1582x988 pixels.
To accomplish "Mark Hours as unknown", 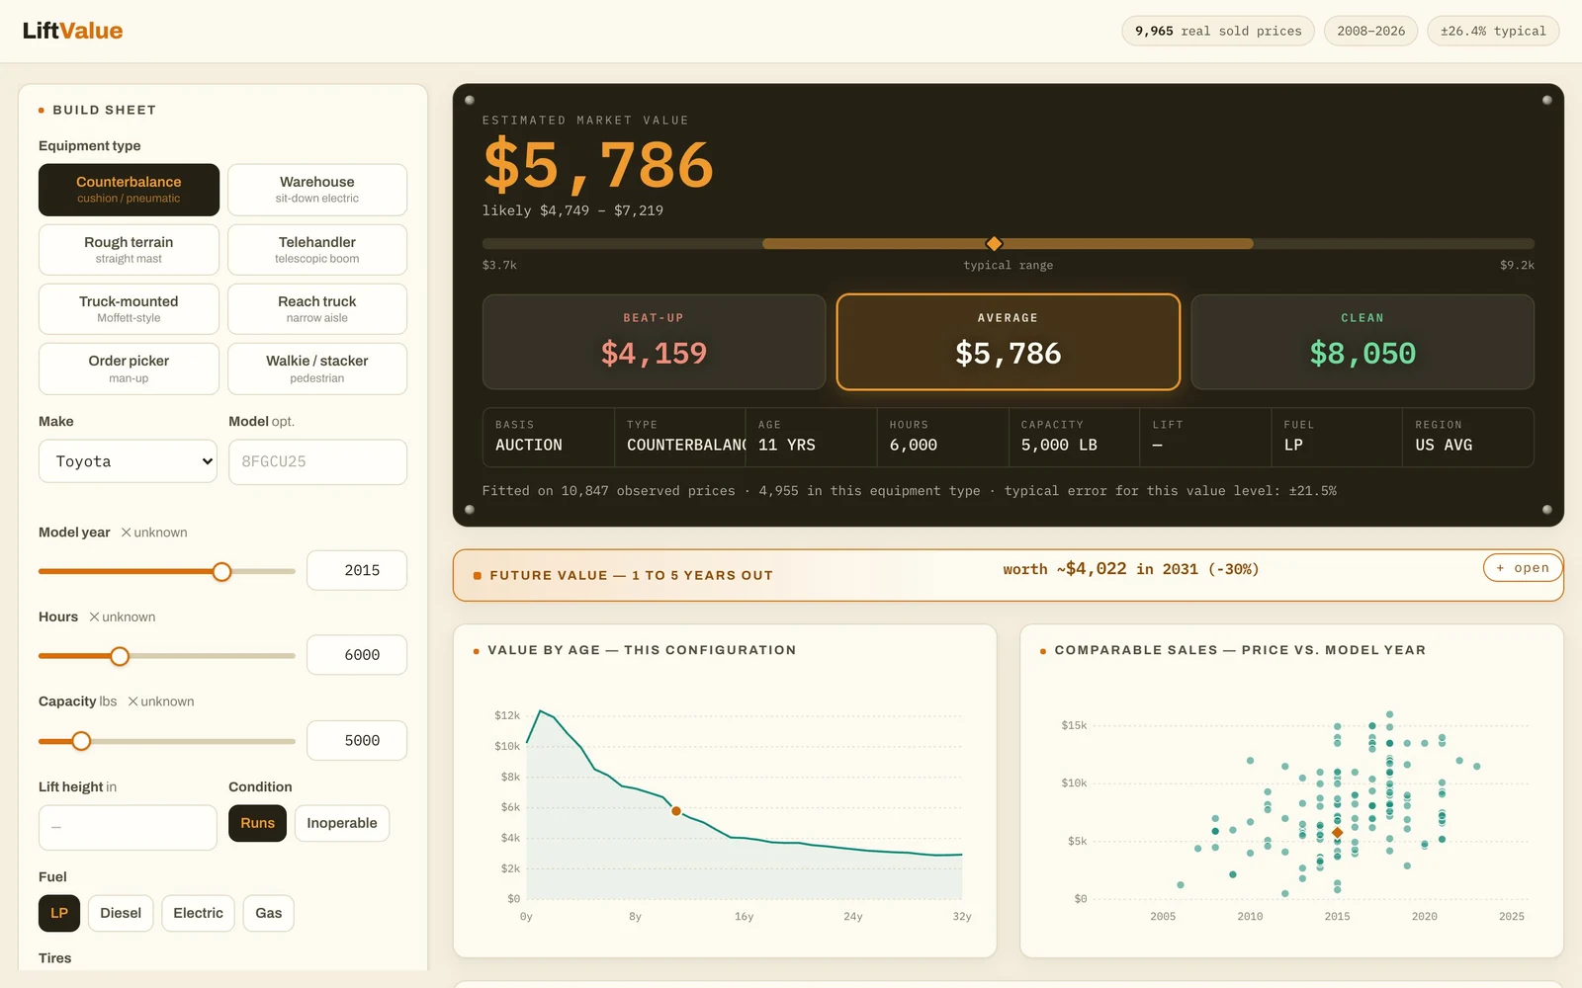I will pos(123,617).
